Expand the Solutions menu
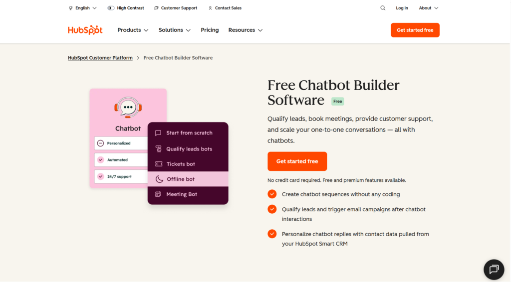 pyautogui.click(x=174, y=30)
